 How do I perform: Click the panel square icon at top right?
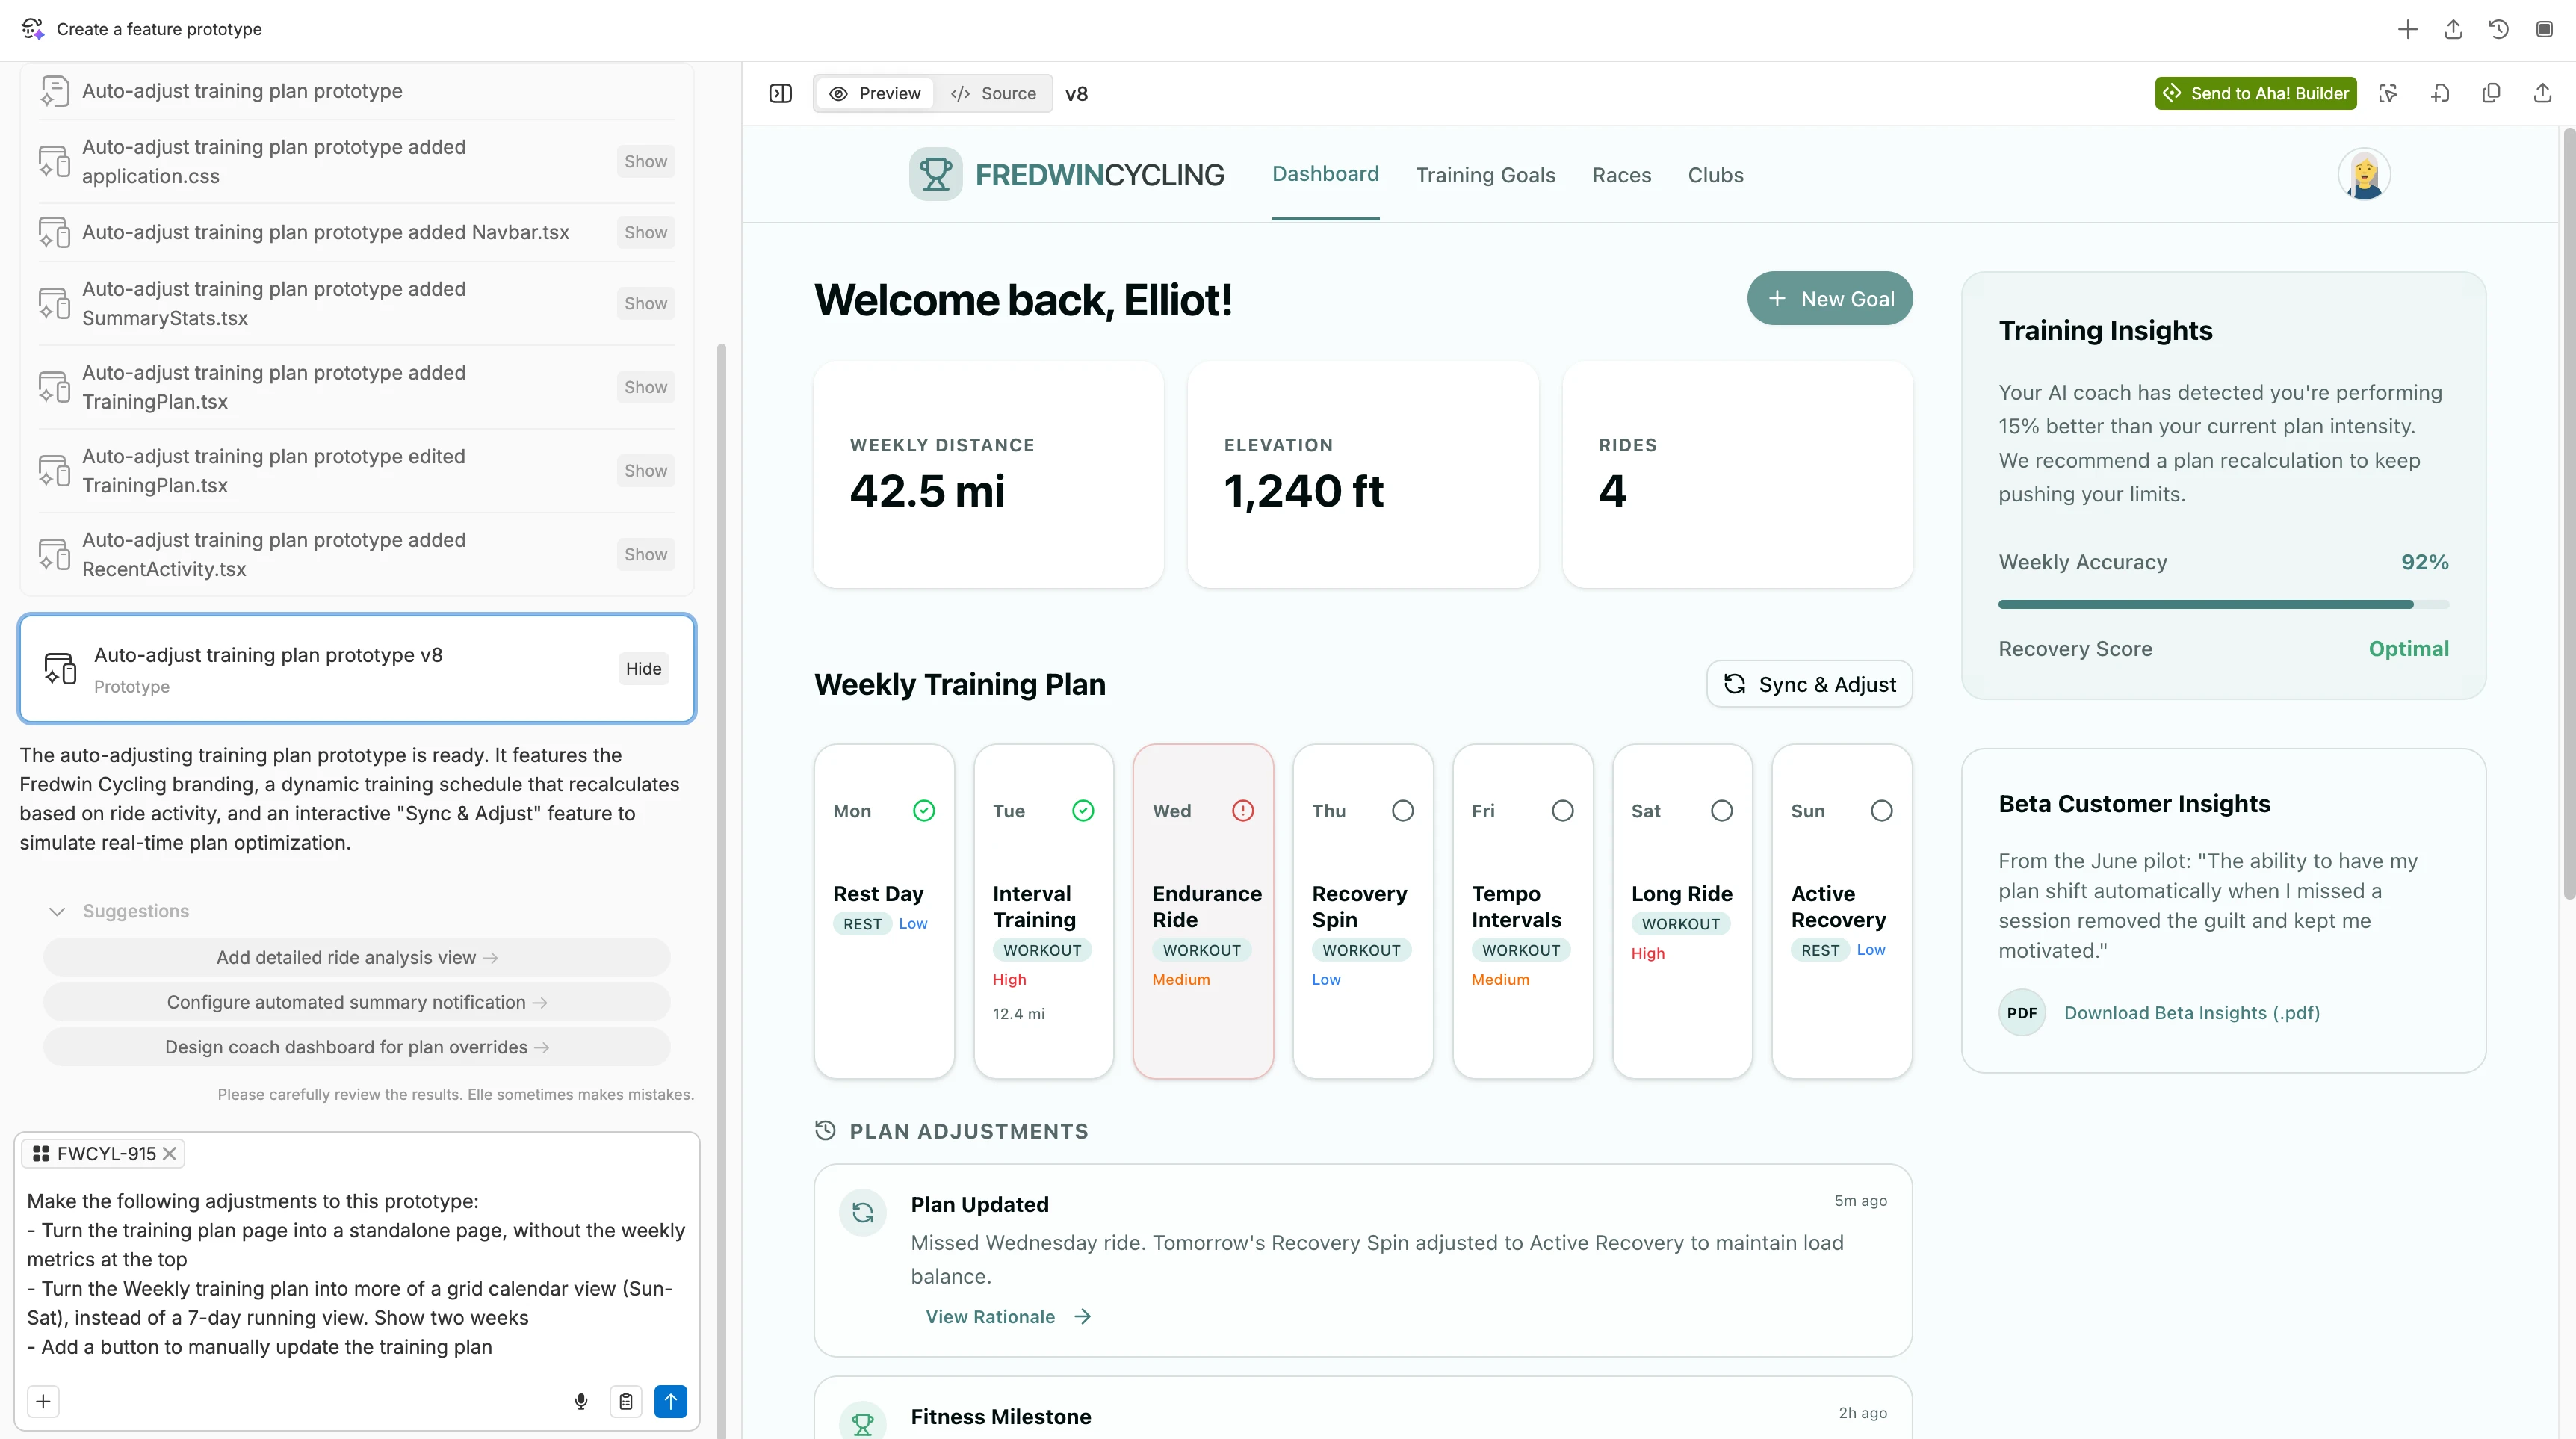click(x=2544, y=29)
